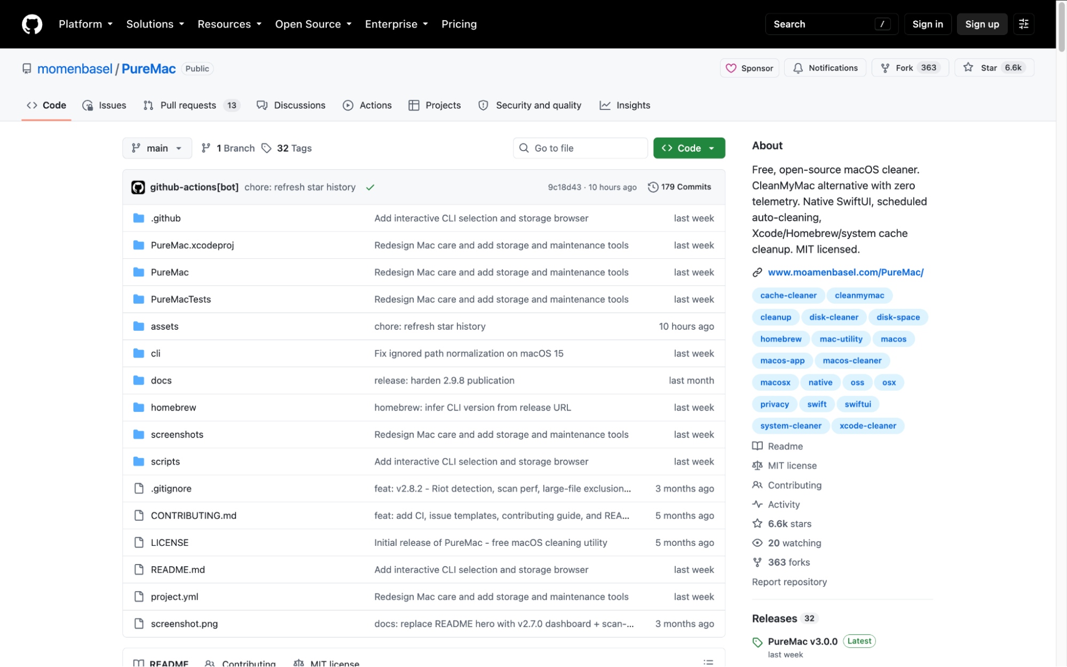Screen dimensions: 1067x667
Task: Open the PureMac.xcodeproj folder
Action: click(192, 245)
